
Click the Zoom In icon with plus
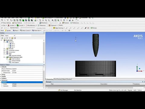point(46,20)
